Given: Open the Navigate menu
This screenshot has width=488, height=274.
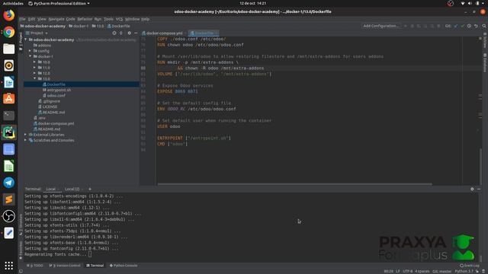Looking at the screenshot, I should pyautogui.click(x=56, y=19).
